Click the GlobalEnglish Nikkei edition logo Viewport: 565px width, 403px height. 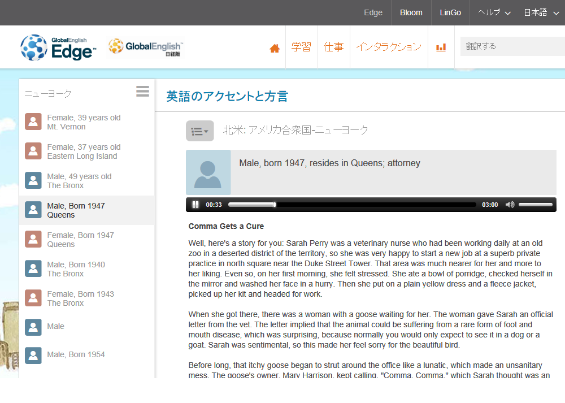[146, 47]
